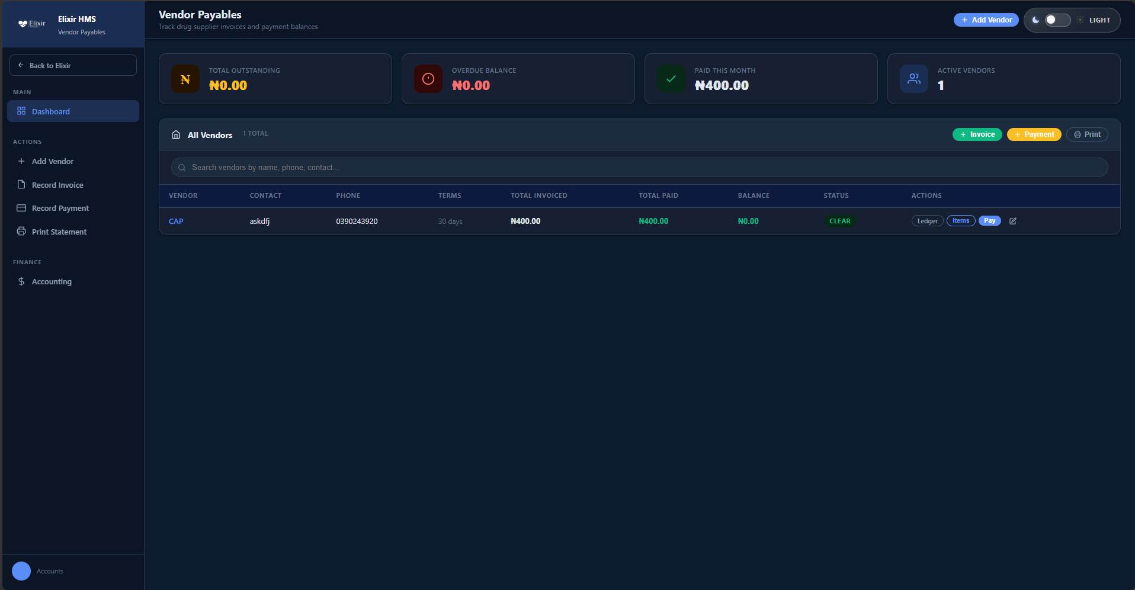Image resolution: width=1135 pixels, height=590 pixels.
Task: Click the Balance column header
Action: [754, 195]
